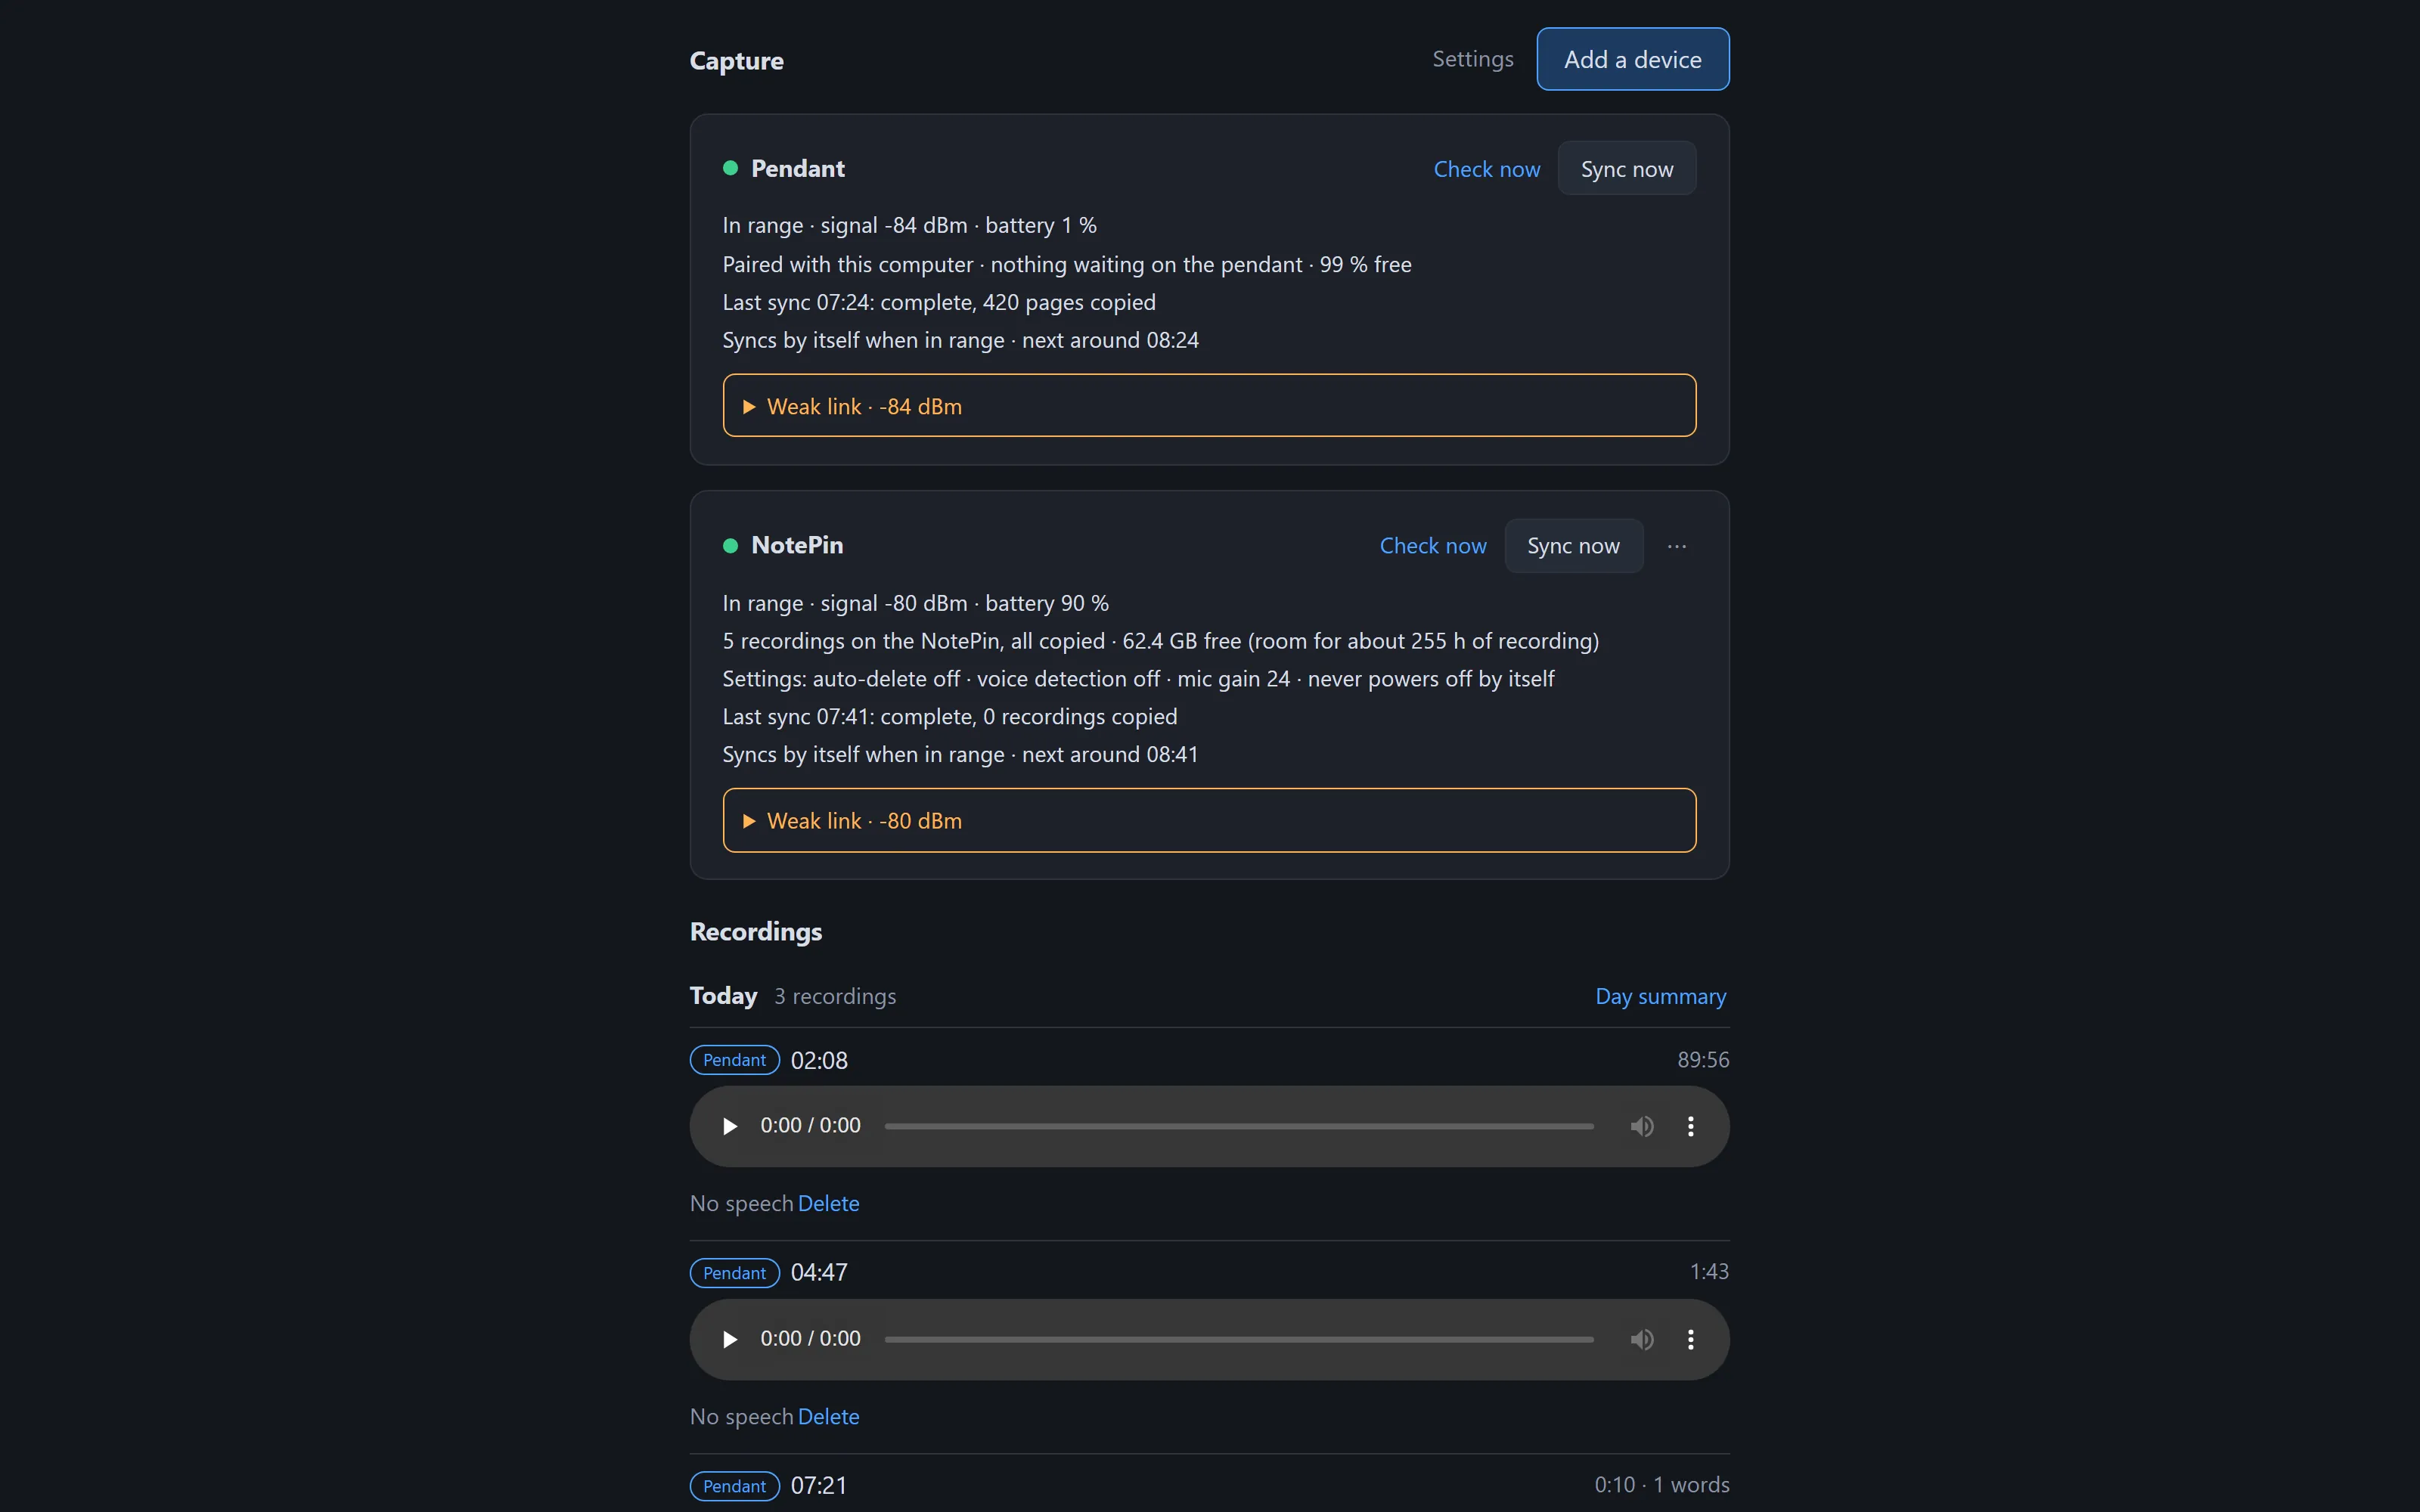The height and width of the screenshot is (1512, 2420).
Task: Click Check now for NotePin
Action: coord(1432,546)
